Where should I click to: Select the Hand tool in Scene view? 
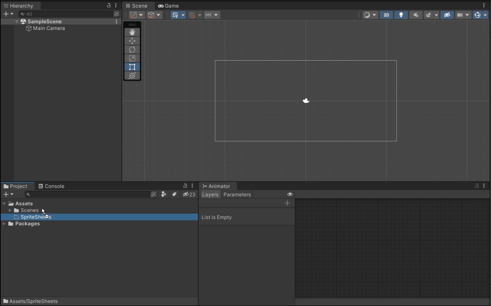click(132, 32)
